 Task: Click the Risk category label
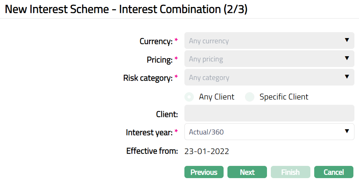148,78
